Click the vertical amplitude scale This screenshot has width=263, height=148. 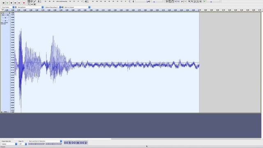(x=13, y=62)
